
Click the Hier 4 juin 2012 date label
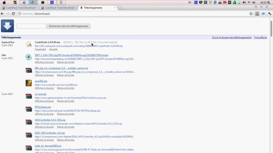[7, 57]
